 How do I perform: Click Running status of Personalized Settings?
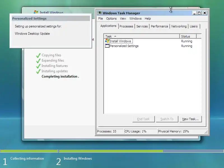coord(186,46)
